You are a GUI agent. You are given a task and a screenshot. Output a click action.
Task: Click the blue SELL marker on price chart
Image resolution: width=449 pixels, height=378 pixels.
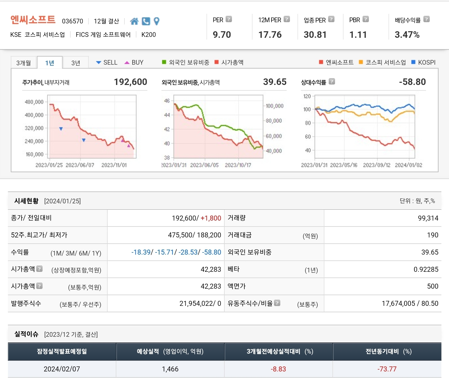pos(61,129)
